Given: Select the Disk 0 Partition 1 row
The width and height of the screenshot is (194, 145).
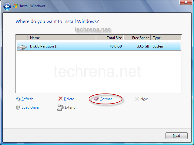Looking at the screenshot, I should 99,46.
